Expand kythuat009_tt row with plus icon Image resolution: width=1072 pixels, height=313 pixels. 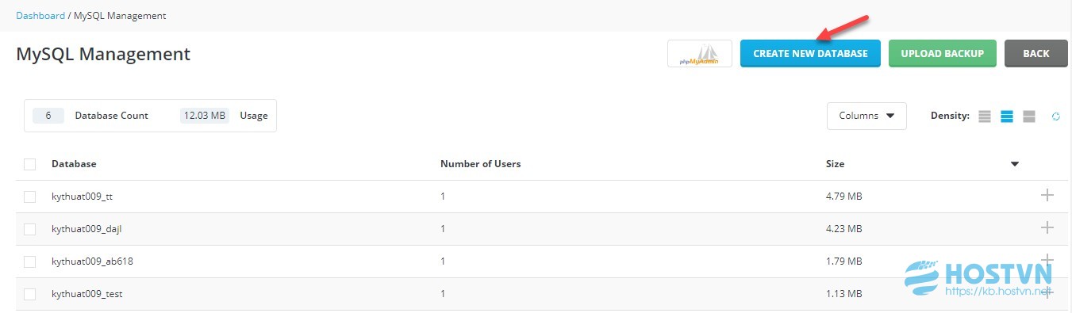(1047, 195)
